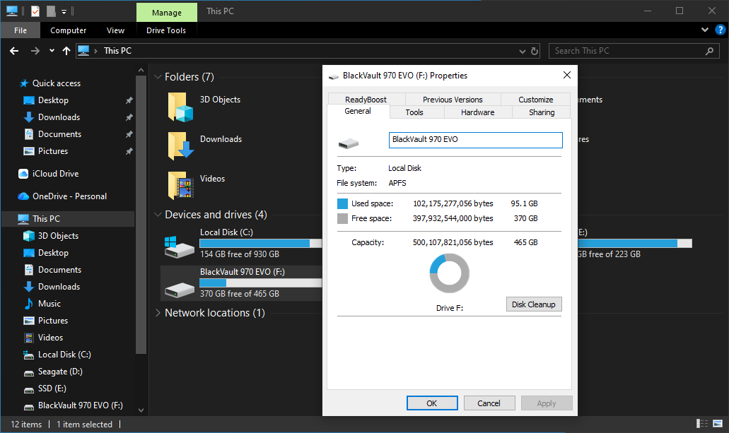Collapse the Folders (7) group
729x433 pixels.
158,77
